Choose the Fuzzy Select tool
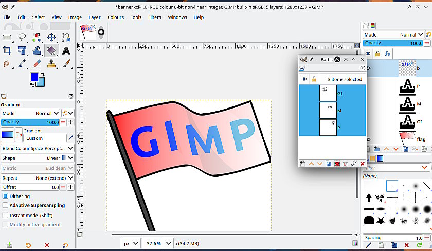432x251 pixels. pyautogui.click(x=37, y=37)
